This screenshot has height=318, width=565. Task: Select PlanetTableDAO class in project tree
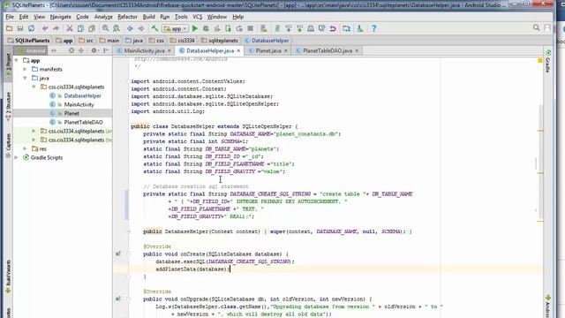(83, 122)
